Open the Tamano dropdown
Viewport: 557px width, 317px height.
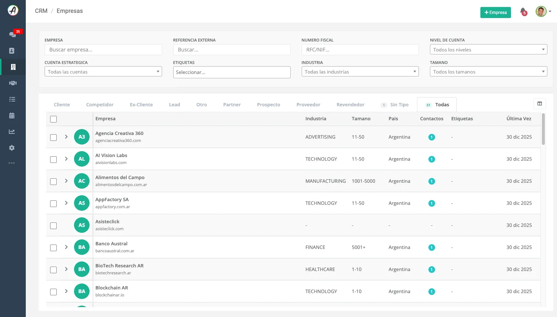point(488,72)
